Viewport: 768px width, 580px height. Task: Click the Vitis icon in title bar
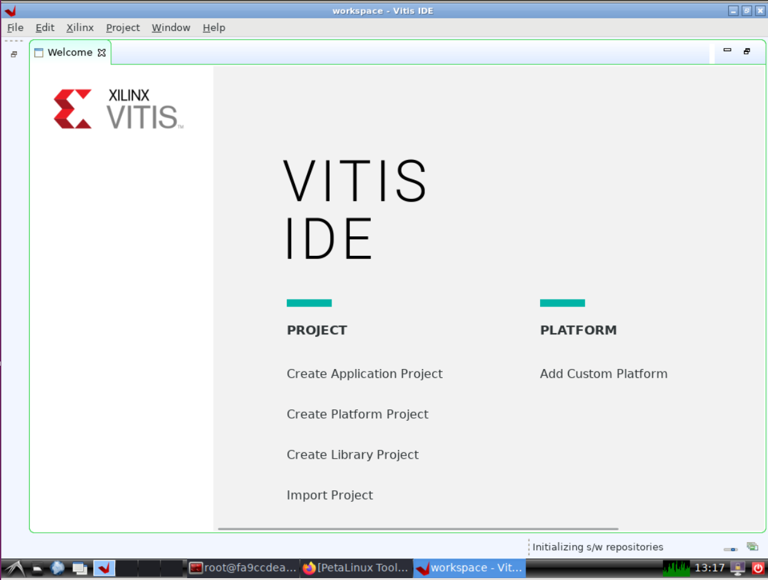coord(9,11)
